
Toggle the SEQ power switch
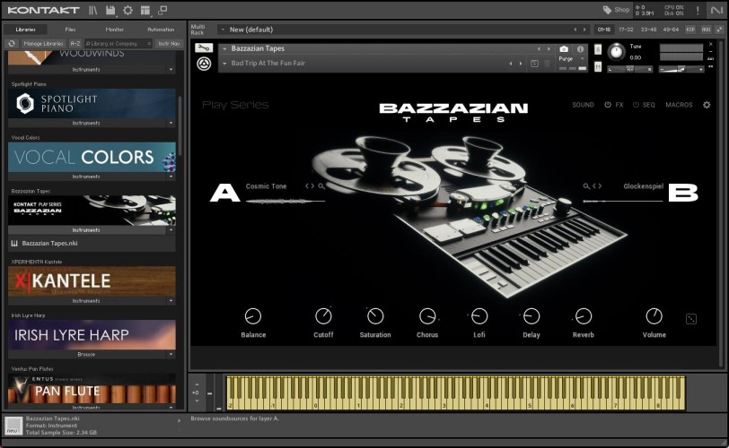[x=636, y=105]
